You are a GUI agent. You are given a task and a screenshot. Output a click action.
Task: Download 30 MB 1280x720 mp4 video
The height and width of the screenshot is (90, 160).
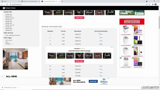101,69
